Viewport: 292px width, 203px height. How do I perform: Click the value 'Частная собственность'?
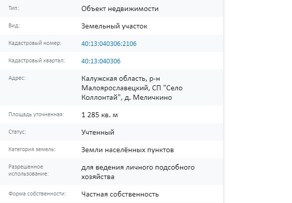(x=120, y=194)
